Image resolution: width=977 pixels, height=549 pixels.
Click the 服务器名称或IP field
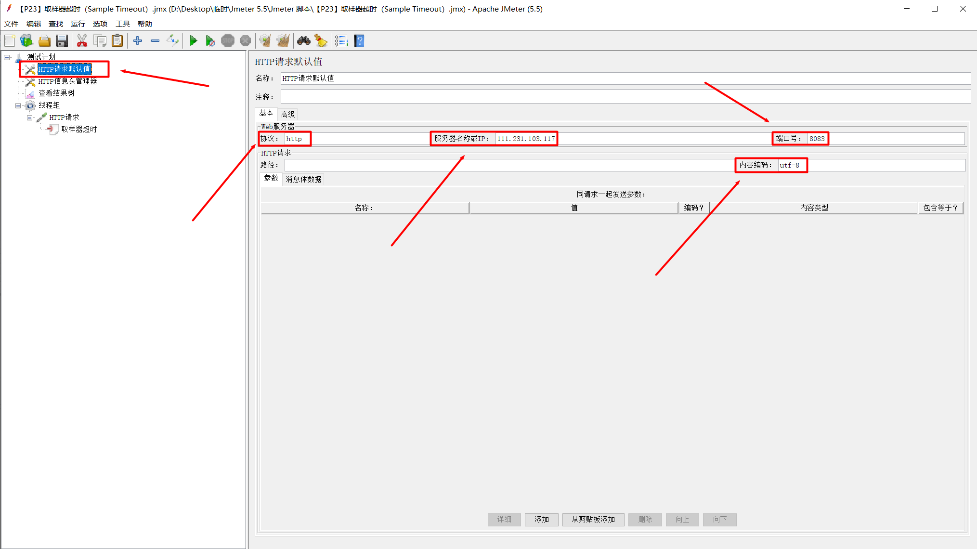pyautogui.click(x=633, y=139)
